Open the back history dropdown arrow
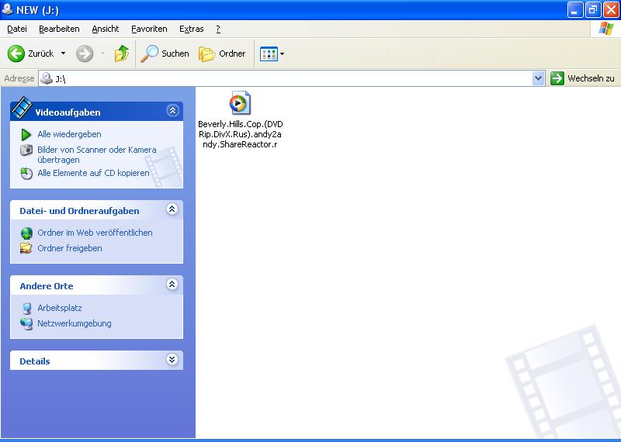The image size is (621, 442). click(64, 54)
